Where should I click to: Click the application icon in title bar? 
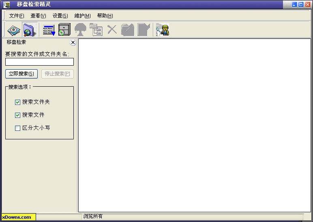[6, 4]
